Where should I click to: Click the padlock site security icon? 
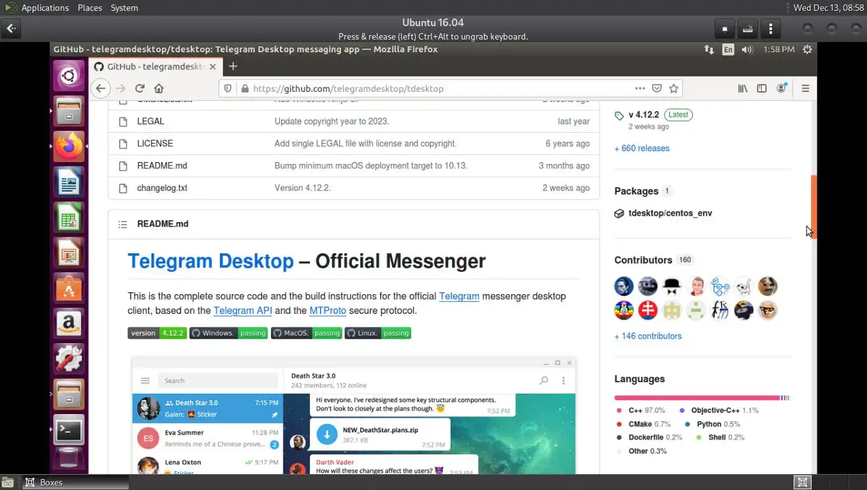point(244,89)
